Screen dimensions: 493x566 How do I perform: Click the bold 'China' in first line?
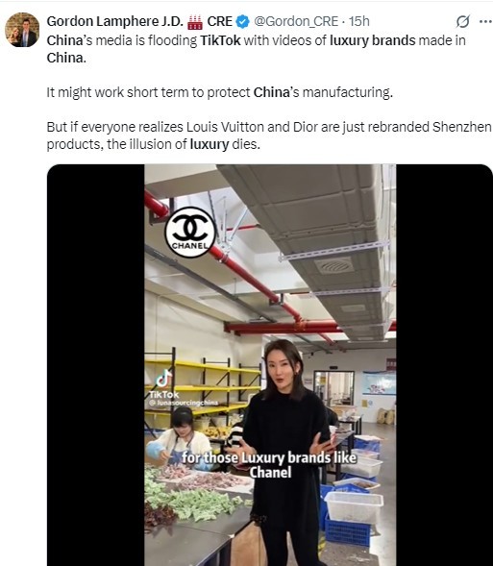pos(65,40)
